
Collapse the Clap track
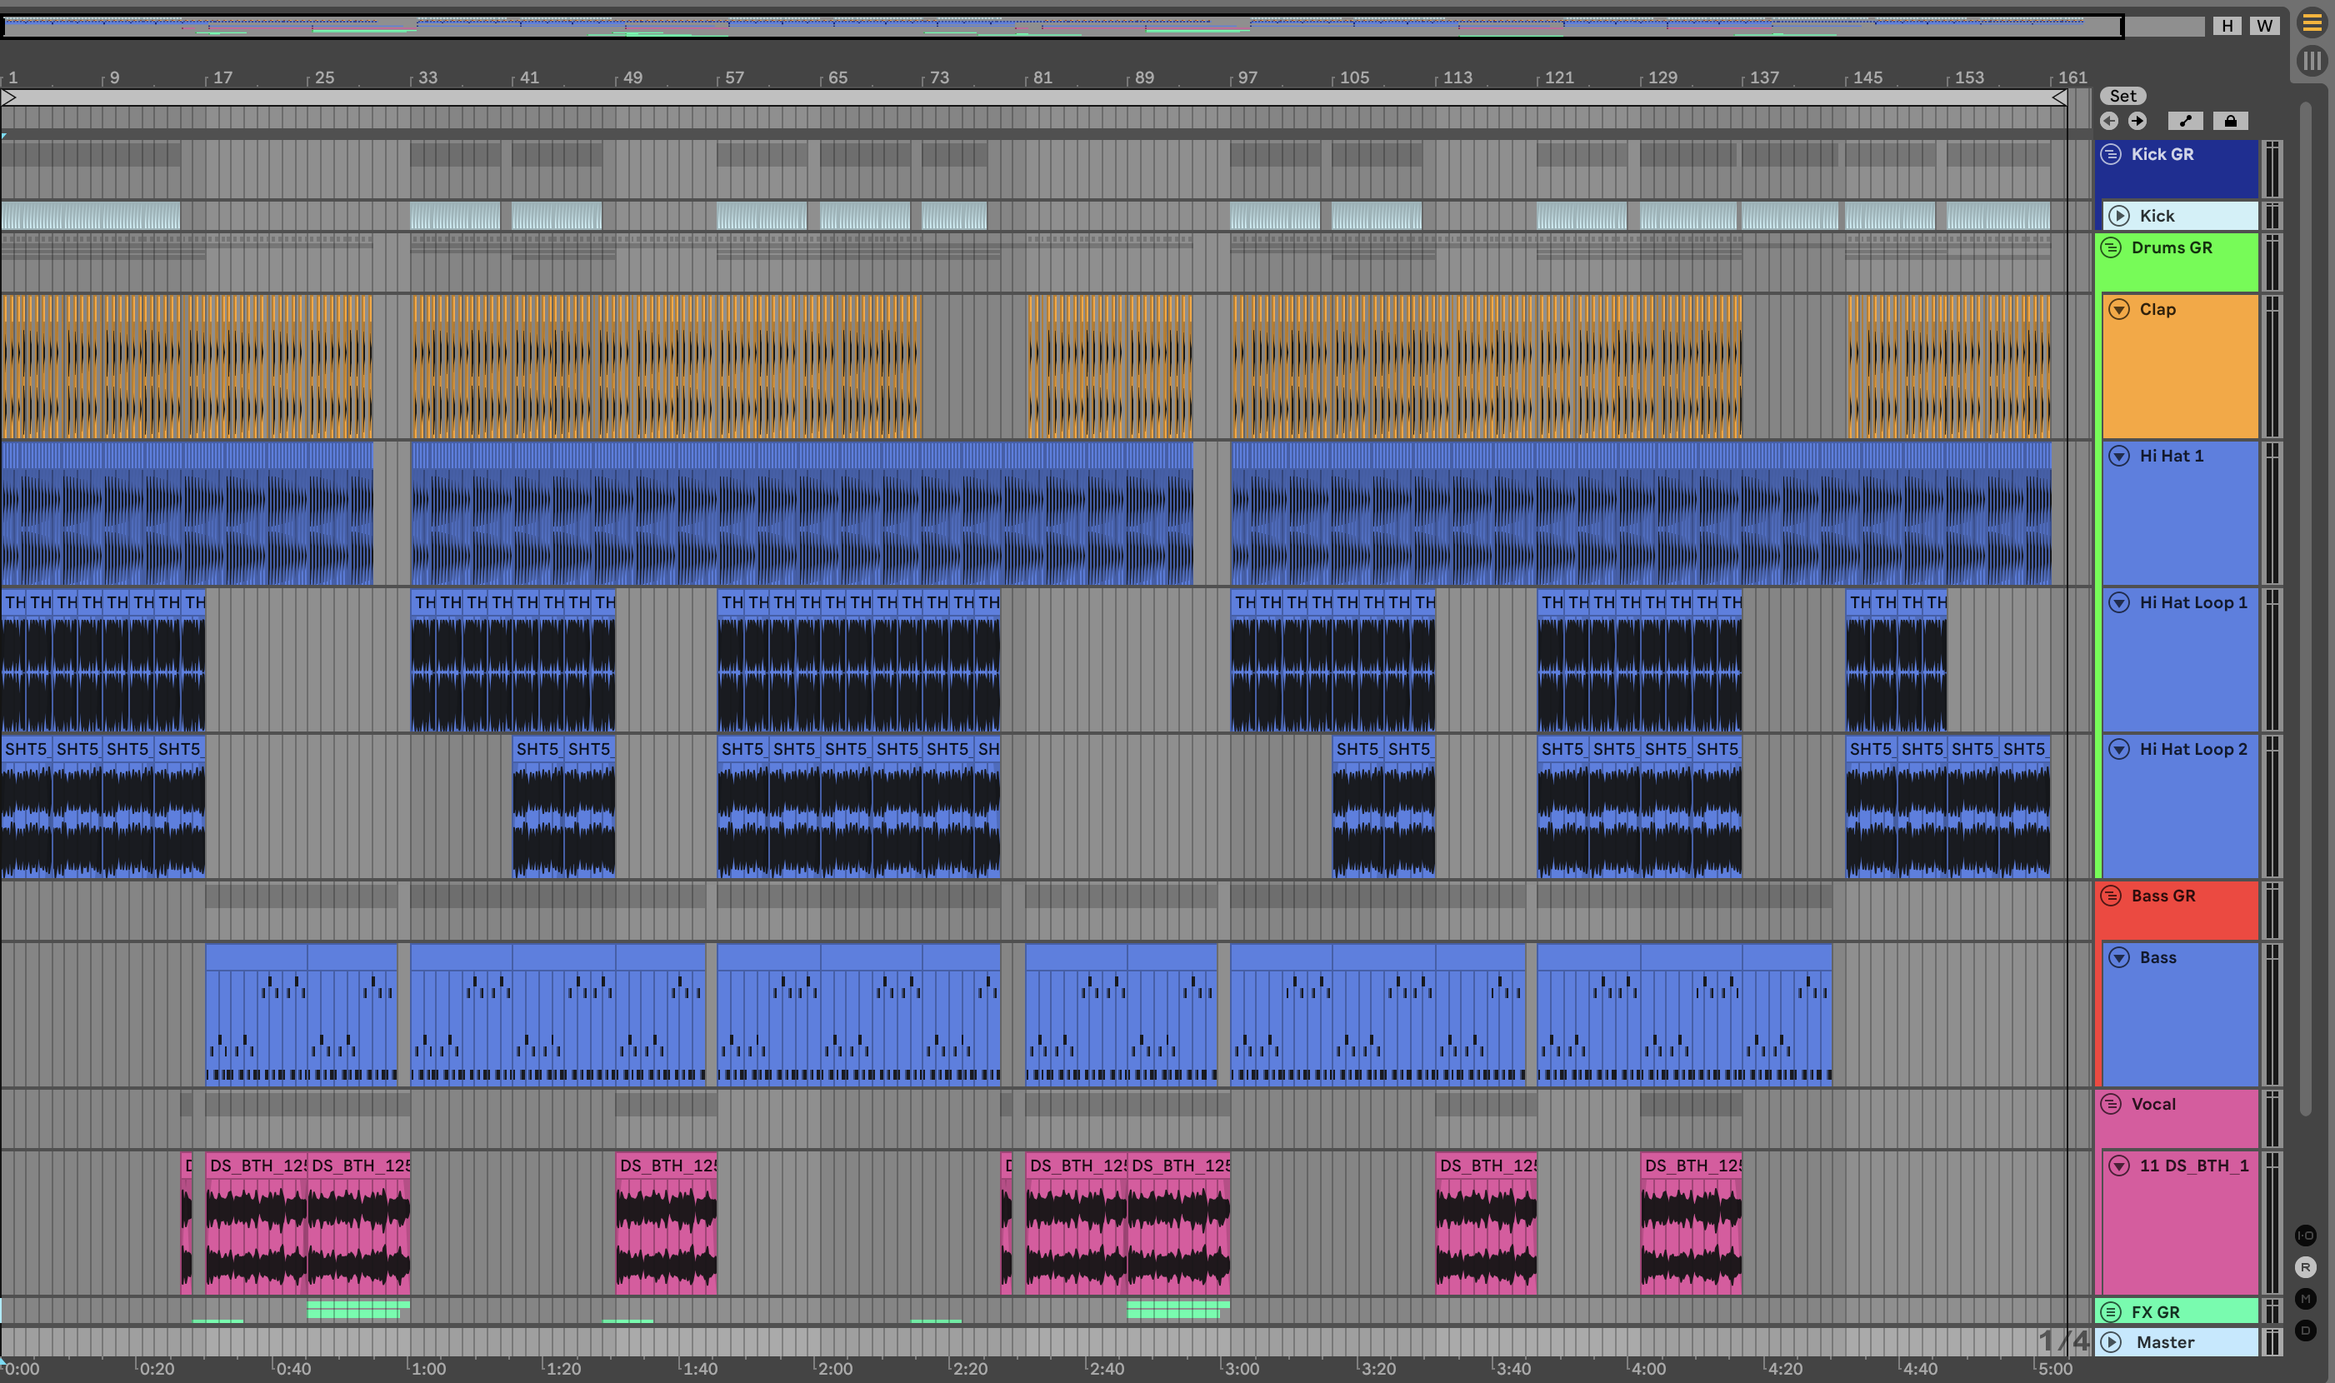point(2118,309)
